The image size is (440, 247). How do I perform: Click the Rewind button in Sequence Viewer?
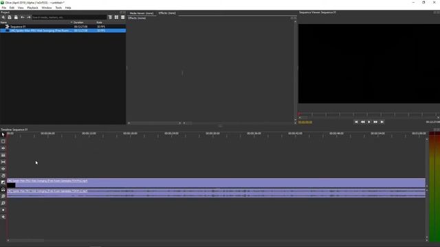[362, 122]
